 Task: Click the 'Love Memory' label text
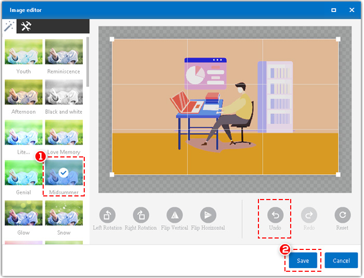(63, 152)
